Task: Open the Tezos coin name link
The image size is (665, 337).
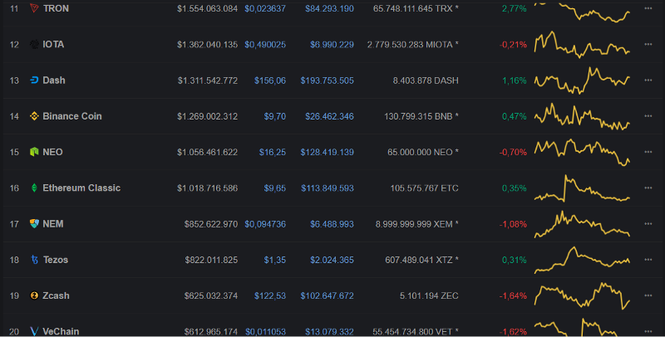Action: (x=56, y=260)
